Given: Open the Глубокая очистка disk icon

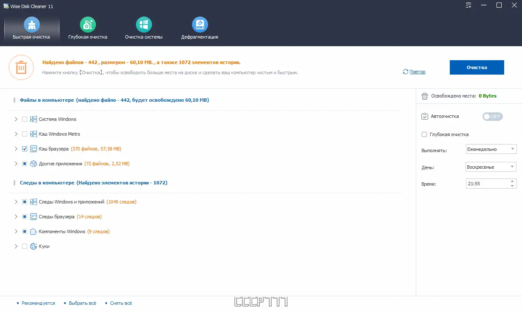Looking at the screenshot, I should (88, 25).
